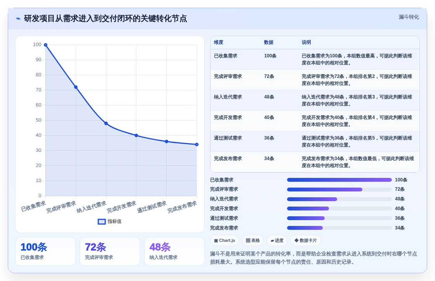Click the 维度 column header
This screenshot has width=435, height=281.
(x=219, y=42)
